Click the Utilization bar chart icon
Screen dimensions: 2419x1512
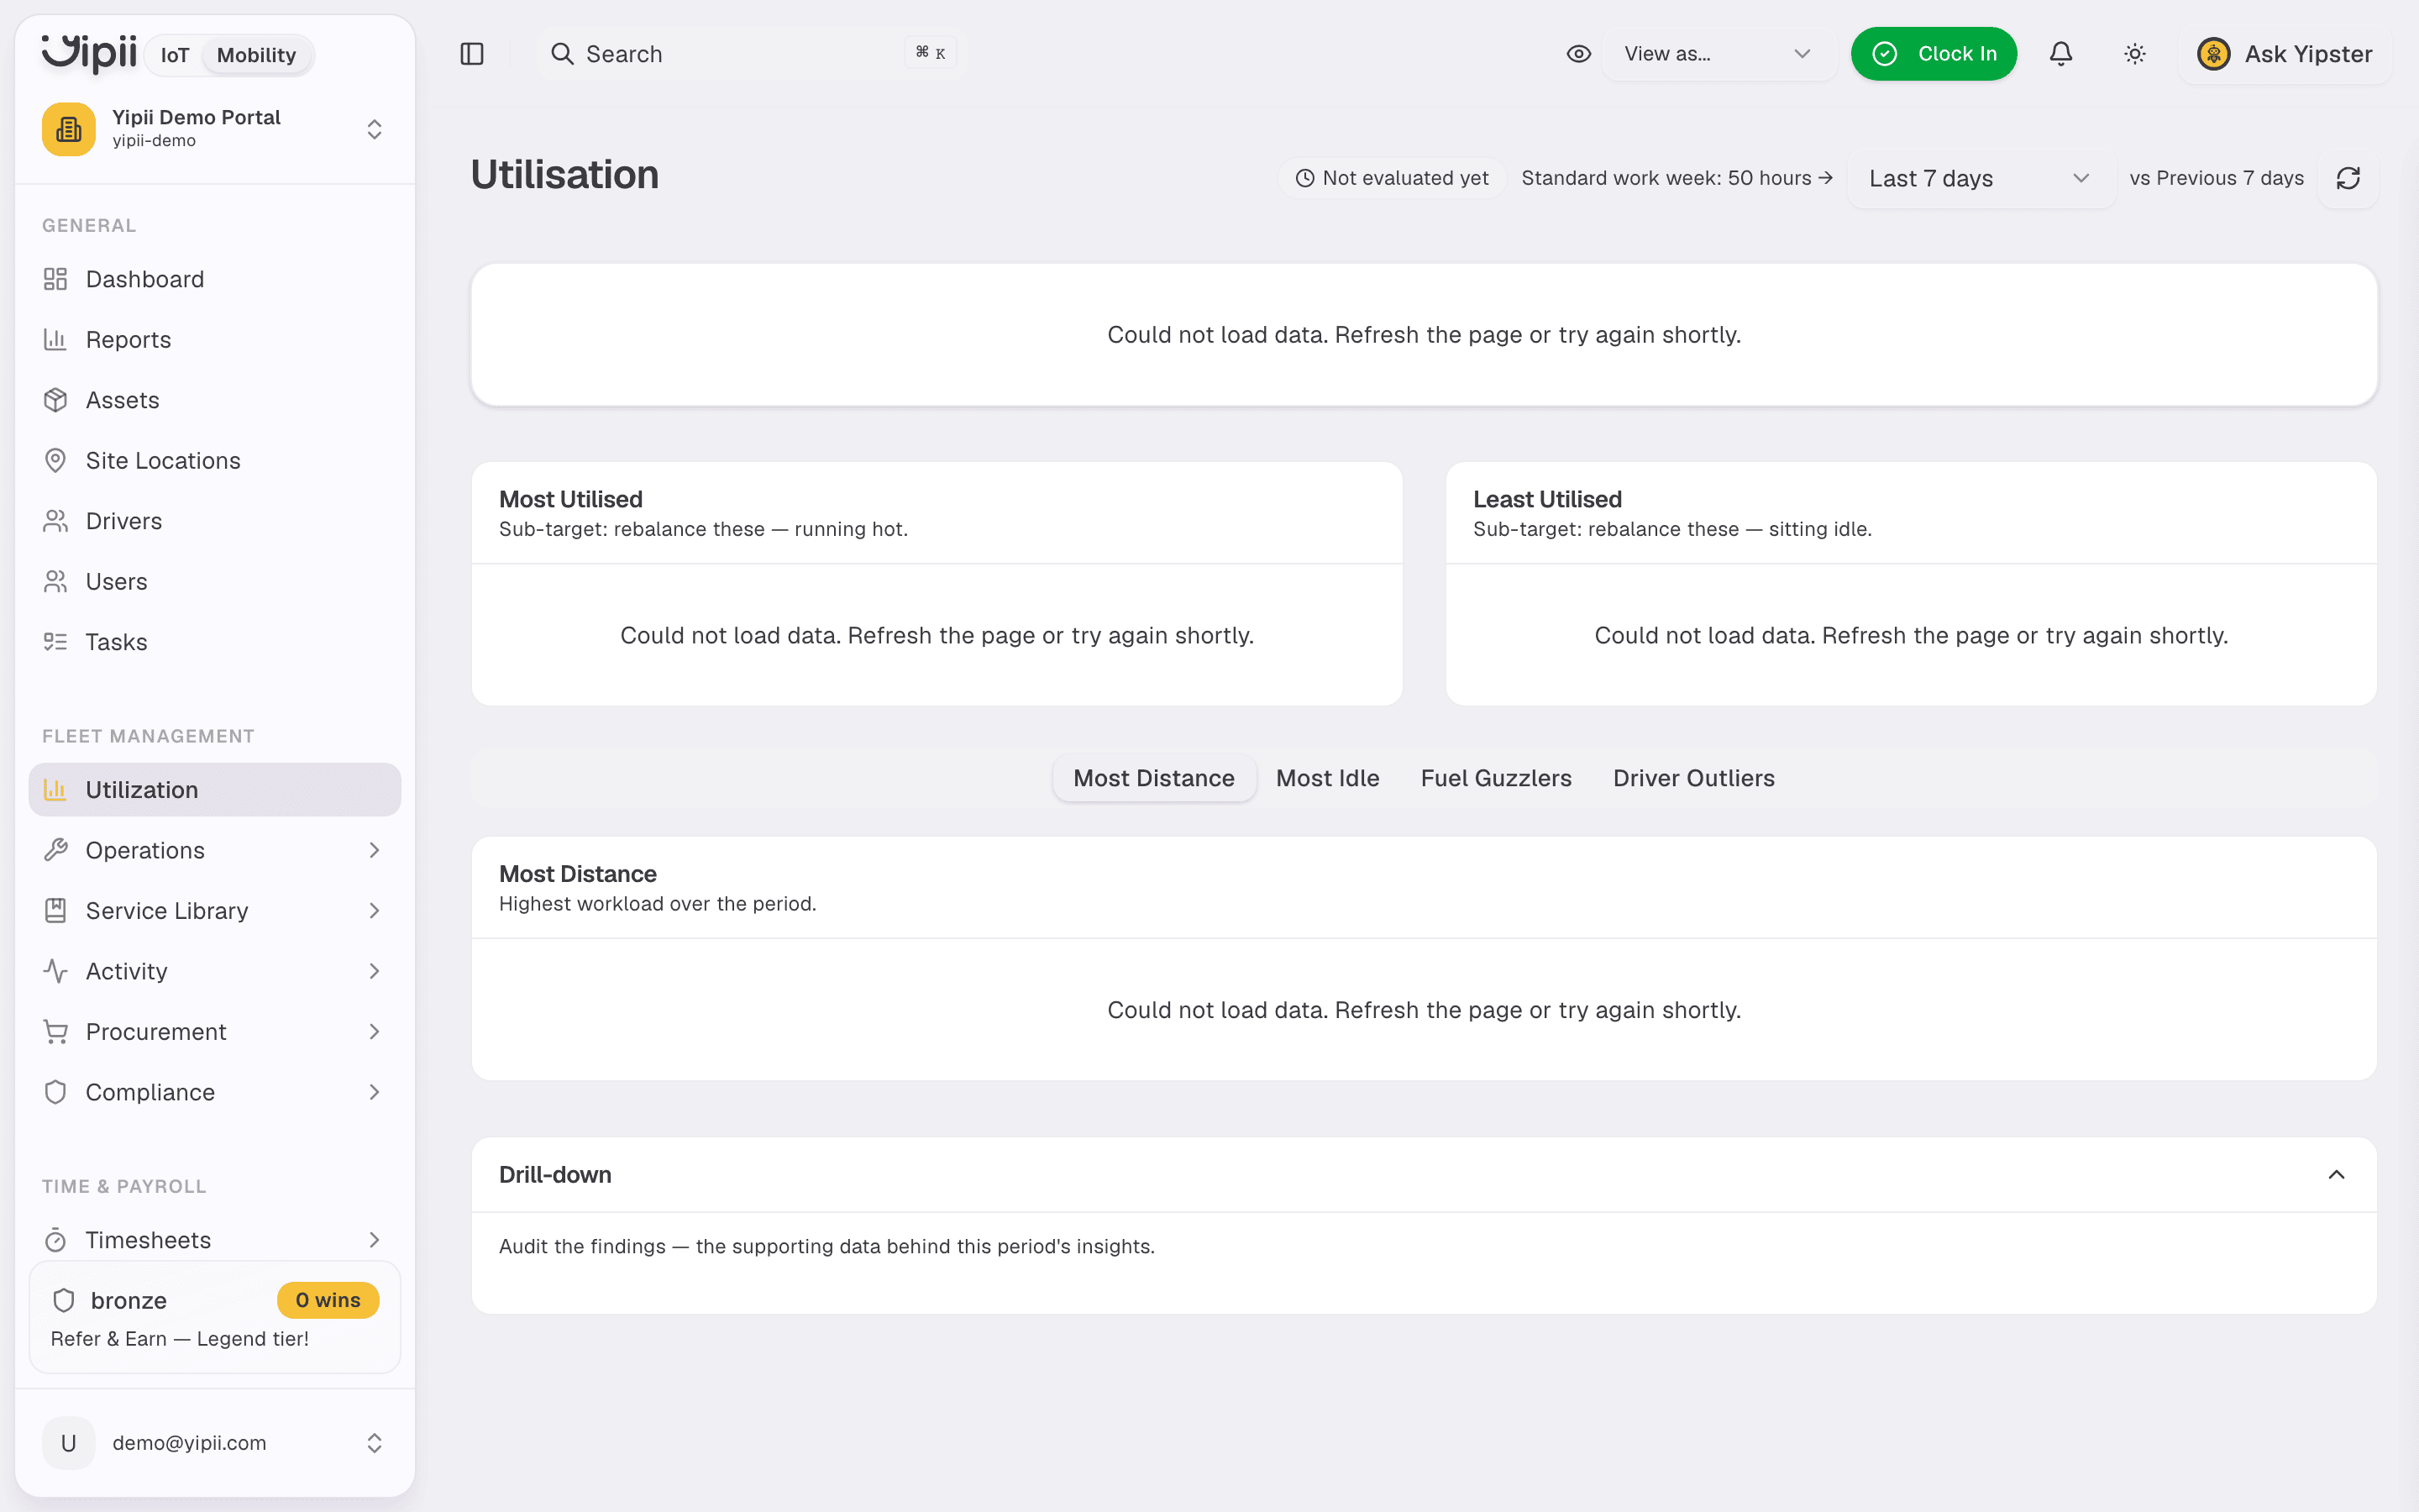[x=55, y=790]
